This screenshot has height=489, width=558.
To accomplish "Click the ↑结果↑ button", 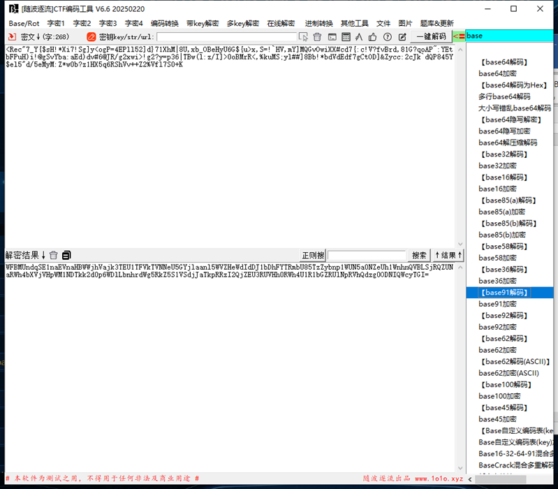I will (448, 256).
